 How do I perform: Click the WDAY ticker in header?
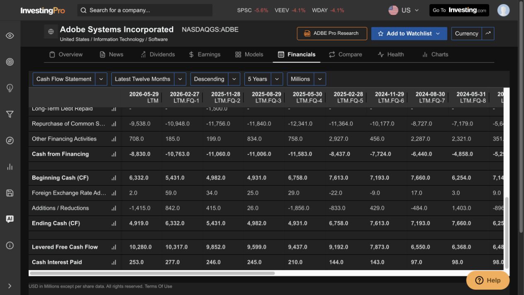(x=328, y=10)
